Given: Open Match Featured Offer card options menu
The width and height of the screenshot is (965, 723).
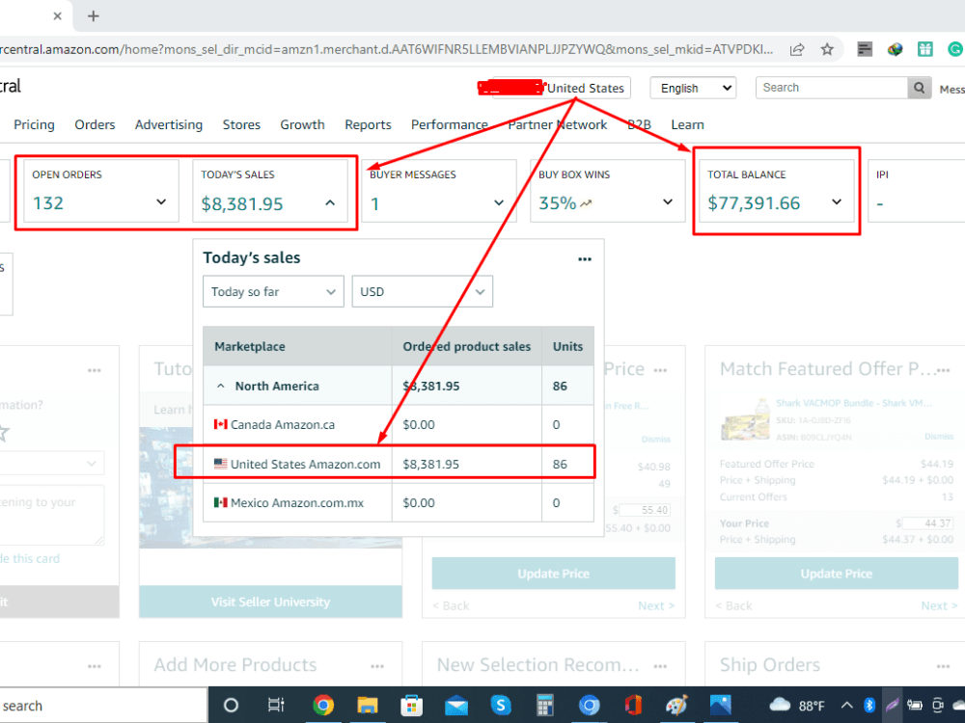Looking at the screenshot, I should pyautogui.click(x=943, y=370).
